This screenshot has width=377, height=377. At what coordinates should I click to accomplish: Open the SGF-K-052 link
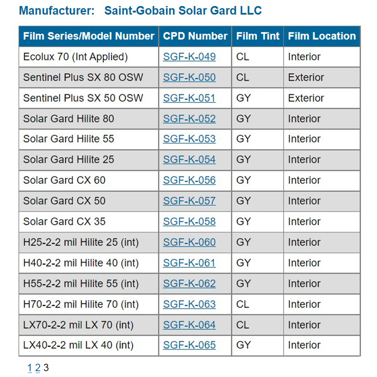pos(189,119)
